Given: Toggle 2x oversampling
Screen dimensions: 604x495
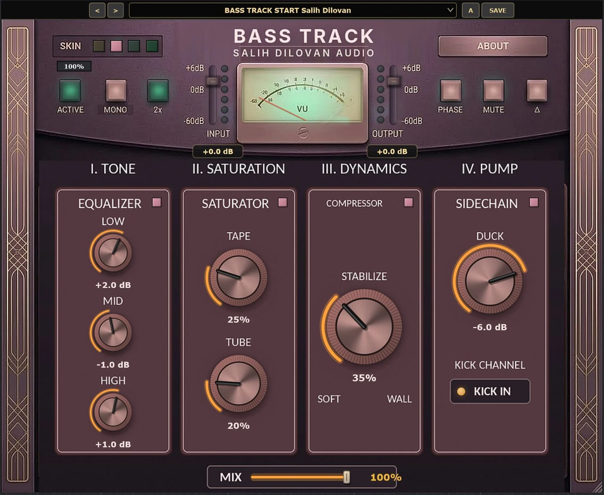Looking at the screenshot, I should point(158,90).
